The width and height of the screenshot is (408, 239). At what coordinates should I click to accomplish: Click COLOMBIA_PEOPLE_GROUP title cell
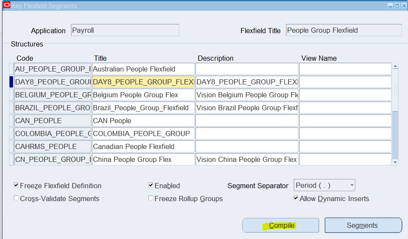pyautogui.click(x=143, y=133)
